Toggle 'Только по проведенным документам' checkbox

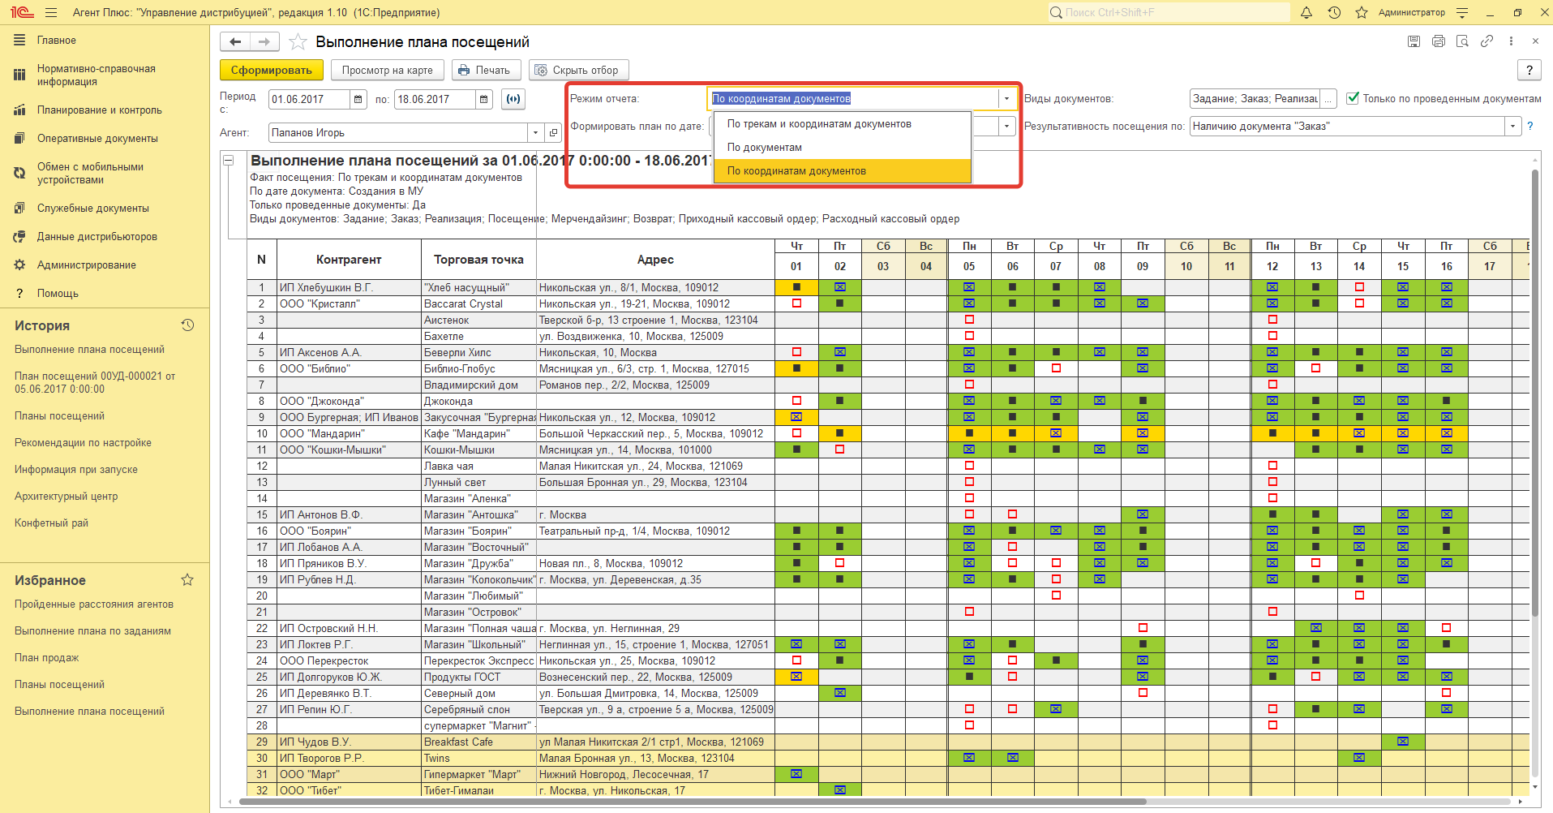(x=1353, y=98)
